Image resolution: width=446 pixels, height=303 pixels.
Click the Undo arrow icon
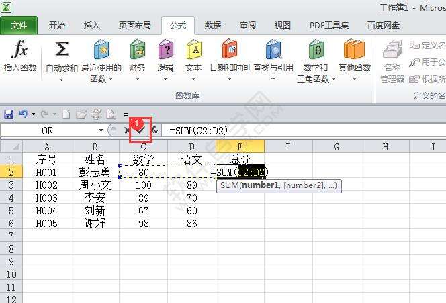[x=24, y=114]
